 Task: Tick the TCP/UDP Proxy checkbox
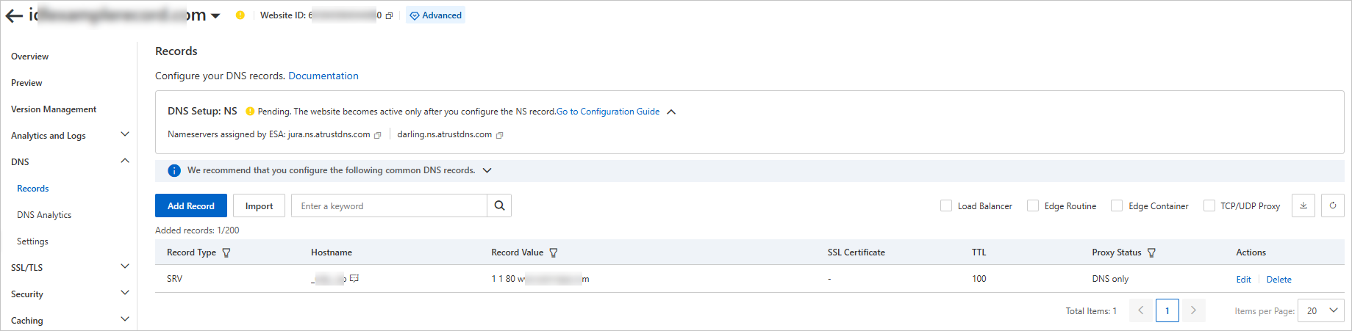(1209, 205)
